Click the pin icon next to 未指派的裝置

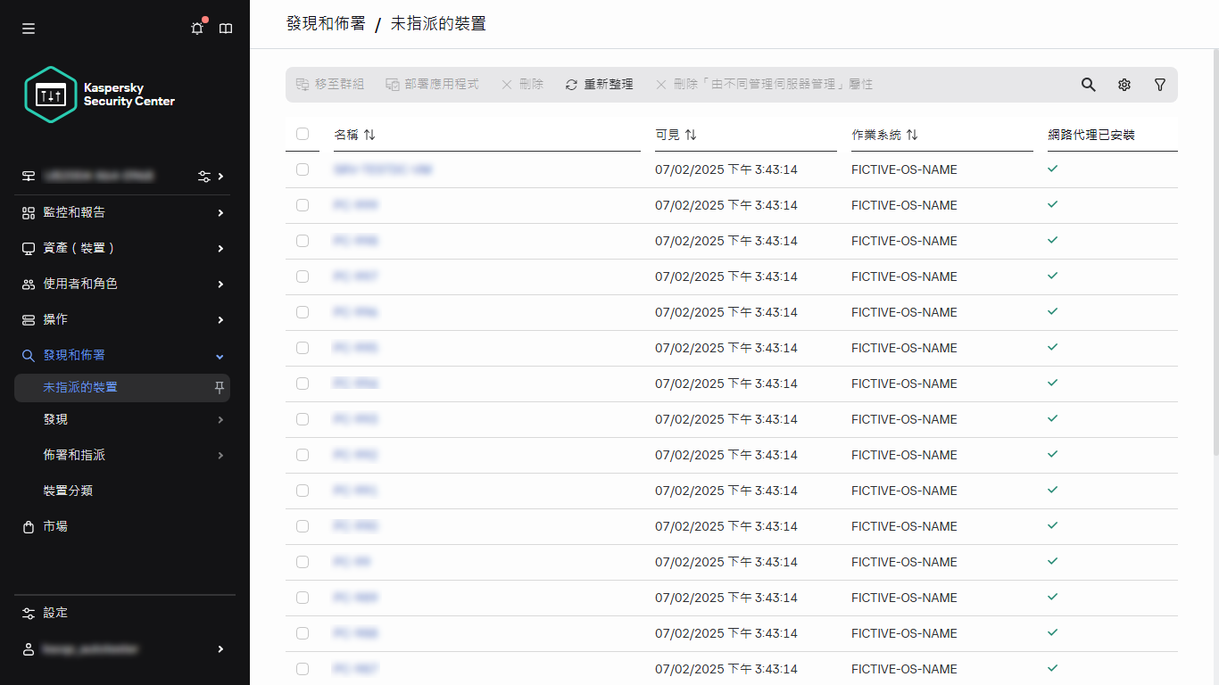coord(217,387)
